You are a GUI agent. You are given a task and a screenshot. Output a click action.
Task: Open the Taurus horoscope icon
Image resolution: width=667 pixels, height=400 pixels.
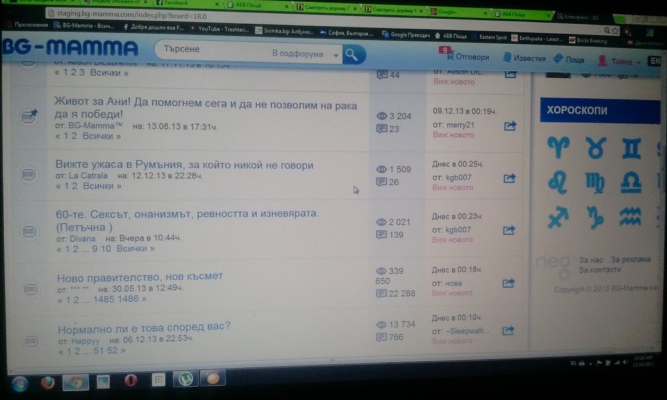coord(595,148)
